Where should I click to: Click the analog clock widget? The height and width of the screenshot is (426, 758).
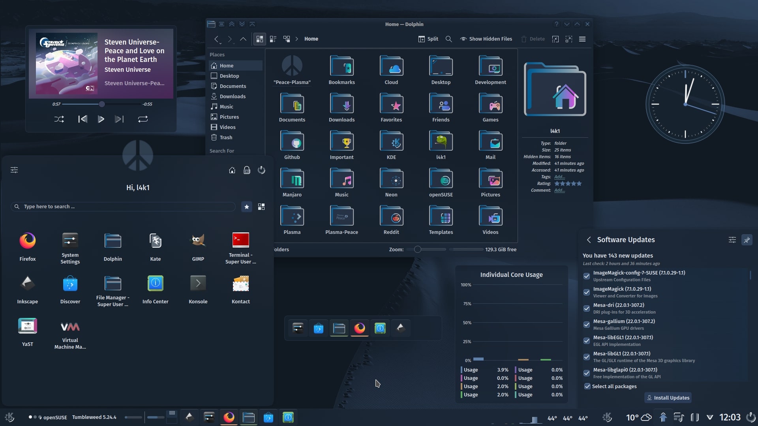point(685,104)
